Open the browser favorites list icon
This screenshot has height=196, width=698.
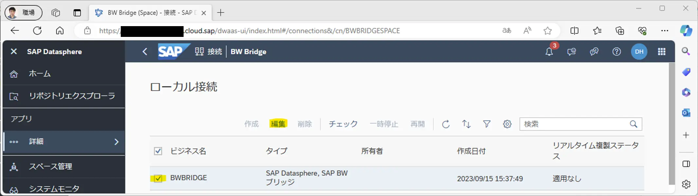click(597, 31)
